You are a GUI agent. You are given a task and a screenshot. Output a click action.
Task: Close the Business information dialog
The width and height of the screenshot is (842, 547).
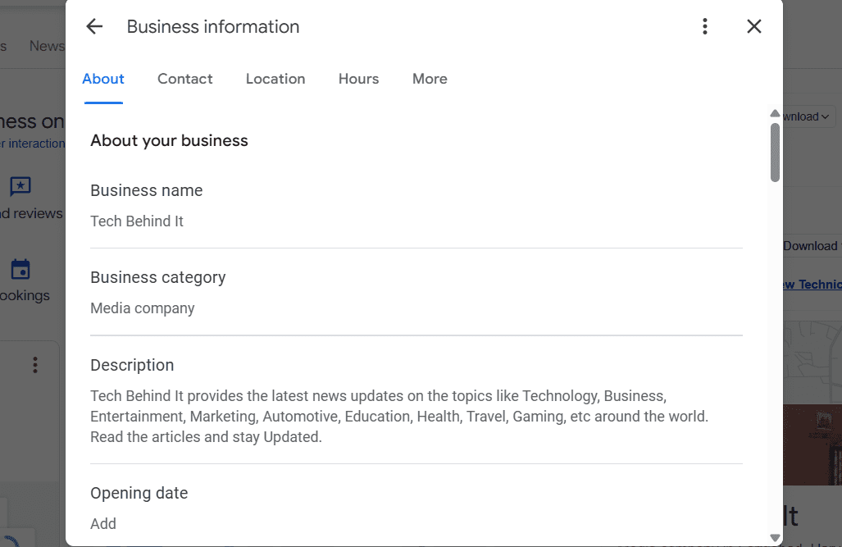753,25
